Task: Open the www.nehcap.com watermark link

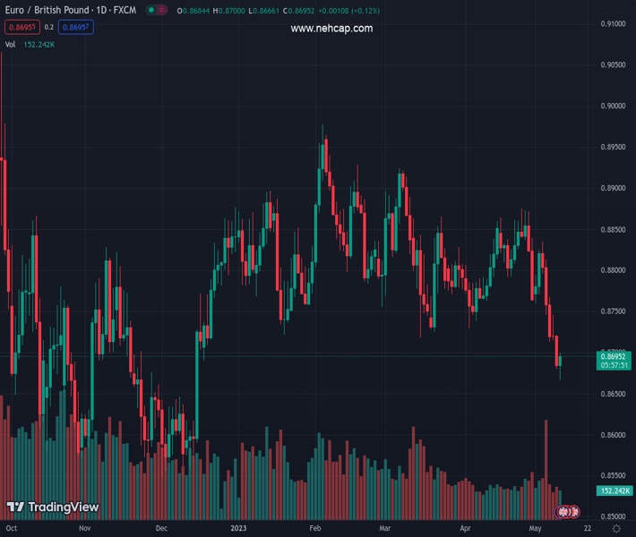Action: pos(331,29)
